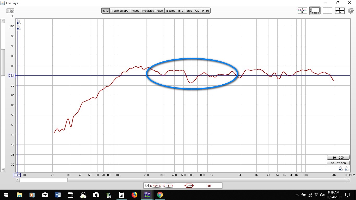Zoom out horizontal axis magnifier minus
This screenshot has width=356, height=200.
point(341,169)
